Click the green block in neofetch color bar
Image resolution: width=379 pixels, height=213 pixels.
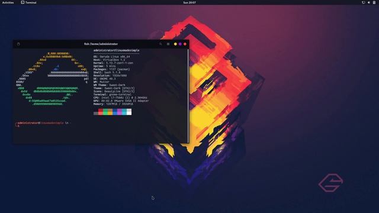tap(105, 112)
